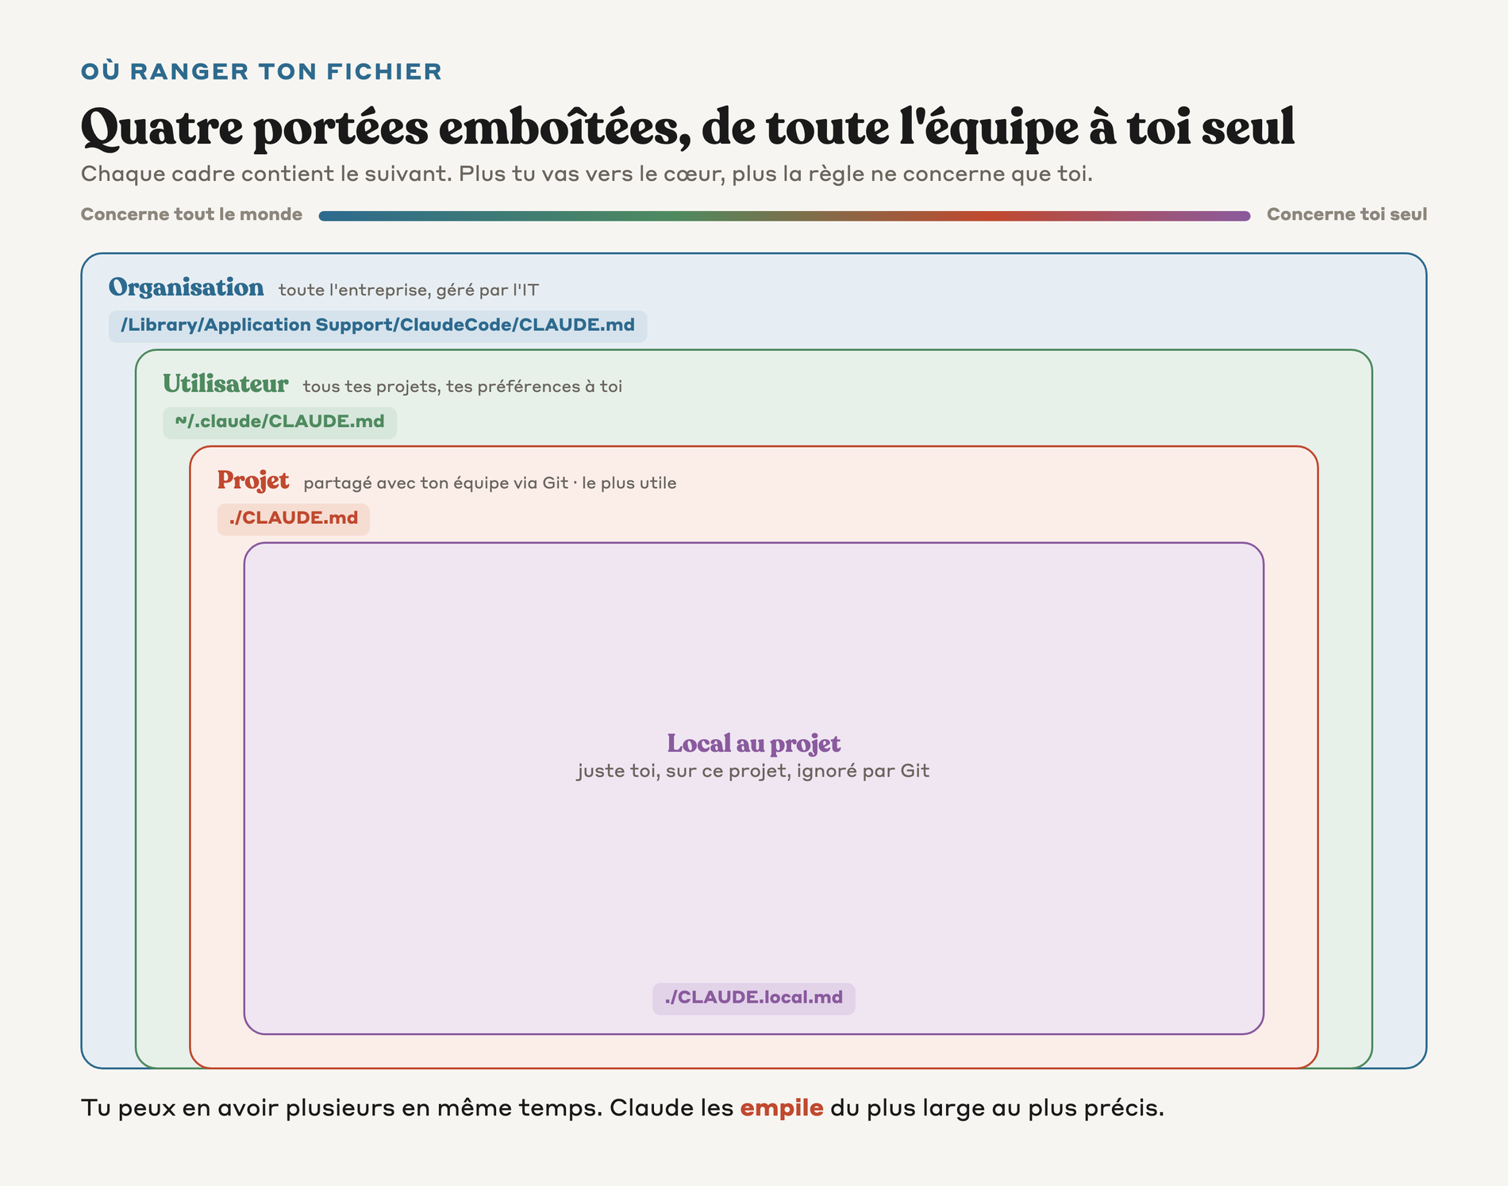
Task: Click the subtitle starting 'Chaque cadre contient le suivant'
Action: point(587,173)
